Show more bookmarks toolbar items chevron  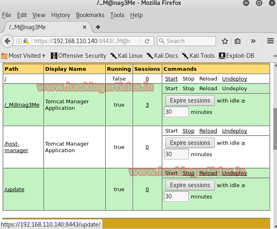pyautogui.click(x=275, y=56)
